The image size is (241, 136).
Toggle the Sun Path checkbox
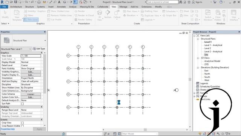(23, 104)
